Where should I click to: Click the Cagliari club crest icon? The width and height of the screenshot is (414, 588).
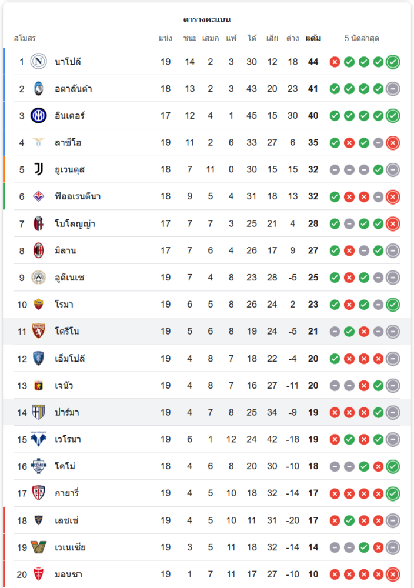[x=38, y=493]
